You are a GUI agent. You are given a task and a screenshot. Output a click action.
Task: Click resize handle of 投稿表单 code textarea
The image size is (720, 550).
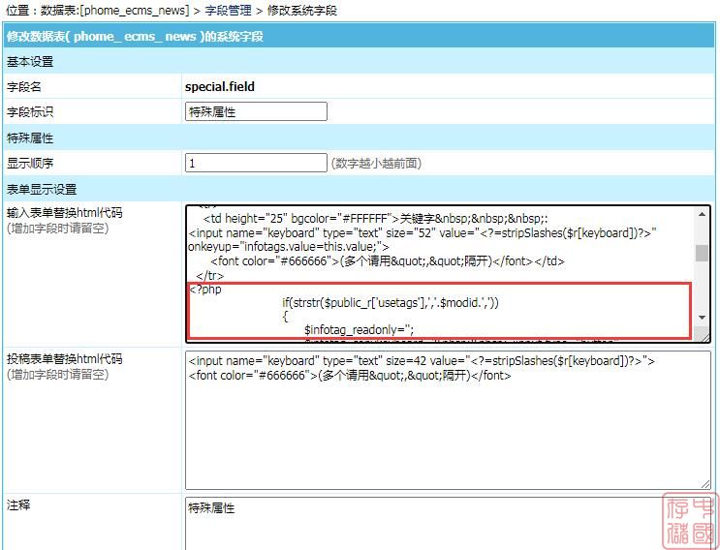coord(704,483)
